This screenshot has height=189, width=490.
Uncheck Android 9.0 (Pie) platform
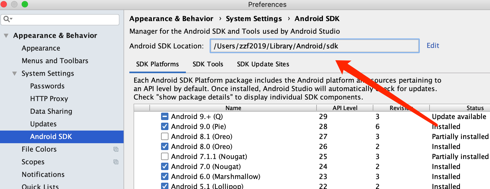click(x=165, y=126)
